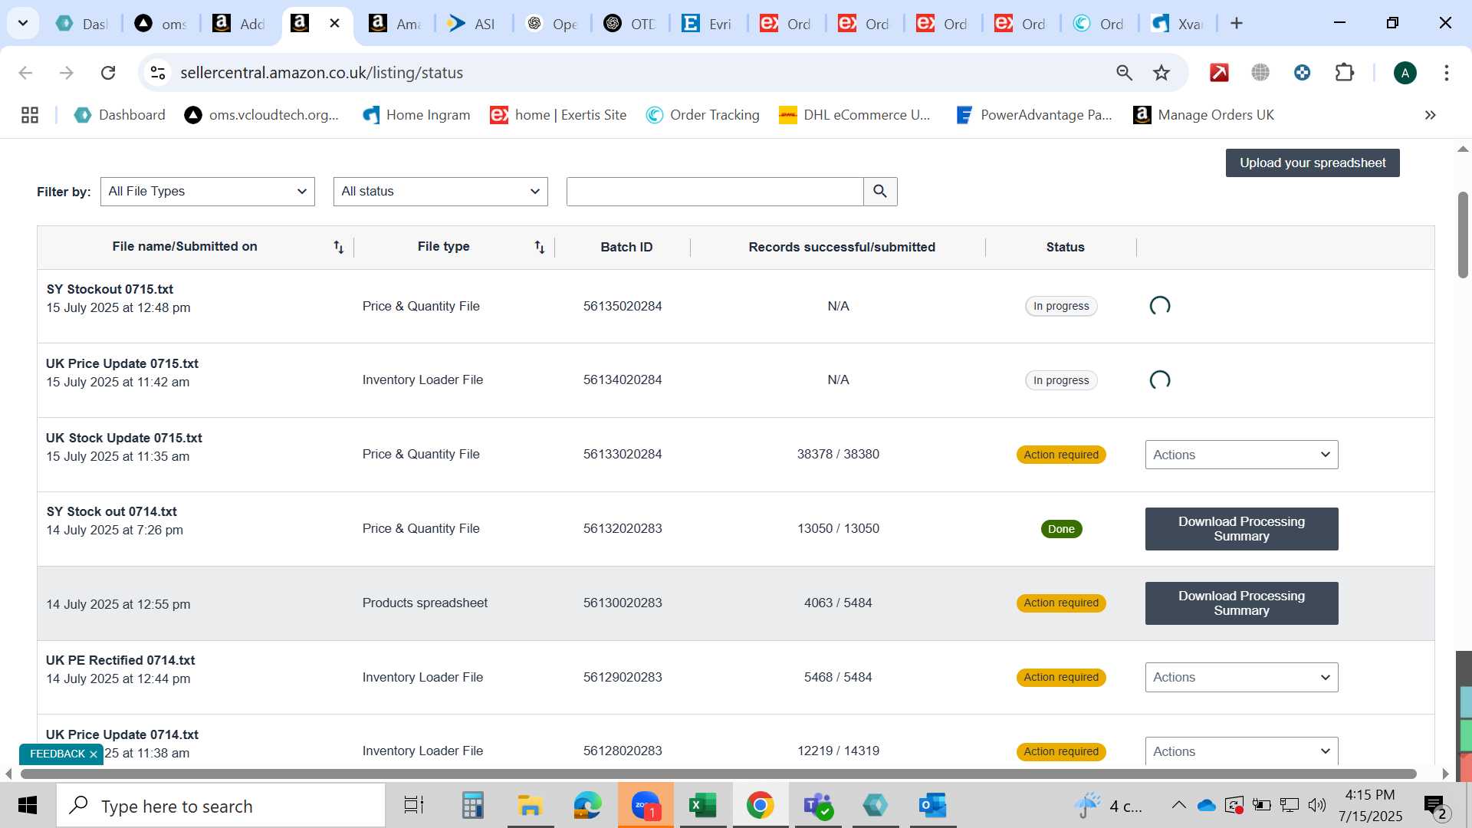Viewport: 1472px width, 828px height.
Task: Open the Dashboard bookmark
Action: point(120,115)
